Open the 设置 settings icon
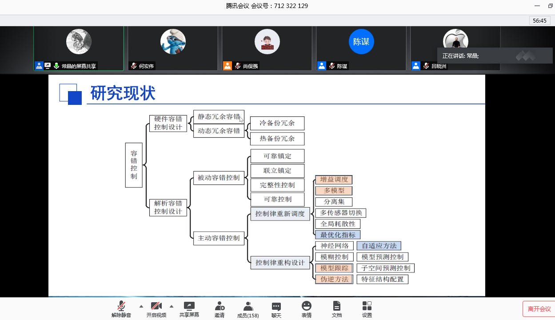This screenshot has height=320, width=555. [x=367, y=309]
